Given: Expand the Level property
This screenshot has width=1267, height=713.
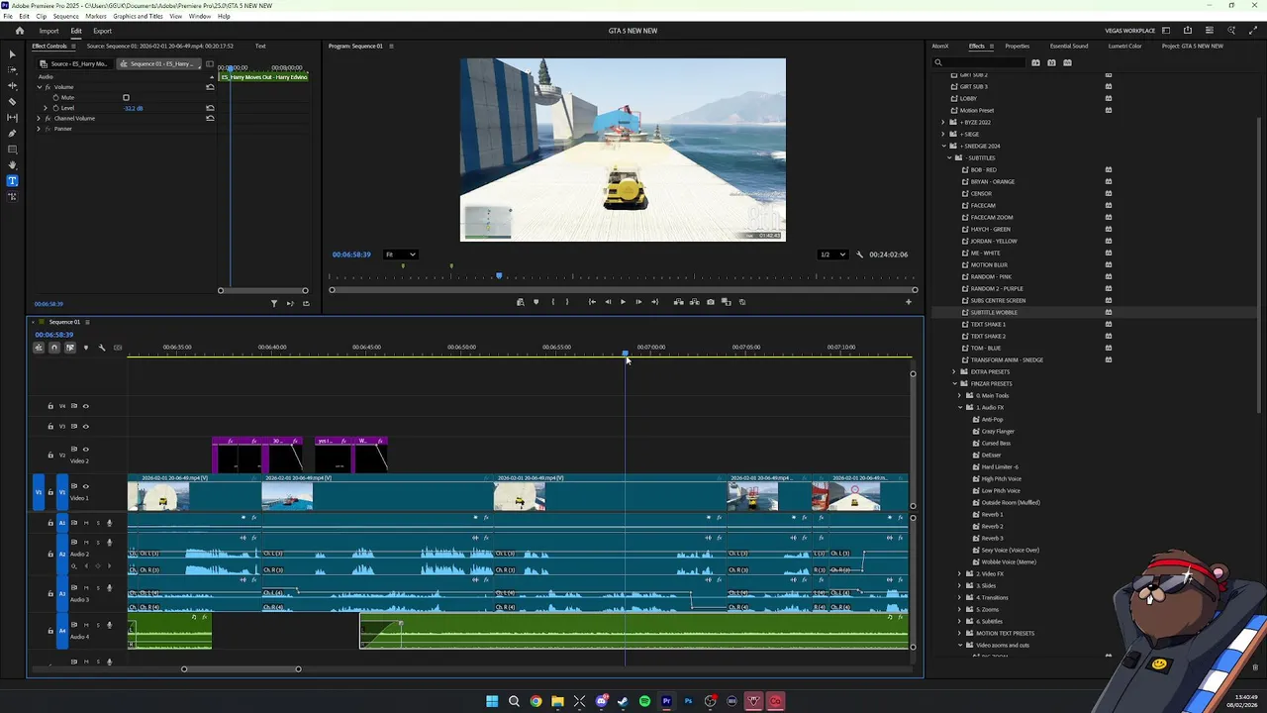Looking at the screenshot, I should 48,108.
